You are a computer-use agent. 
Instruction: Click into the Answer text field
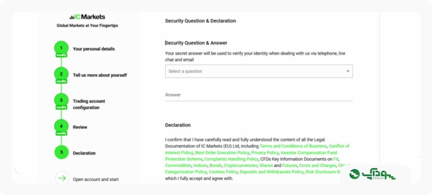(x=259, y=95)
